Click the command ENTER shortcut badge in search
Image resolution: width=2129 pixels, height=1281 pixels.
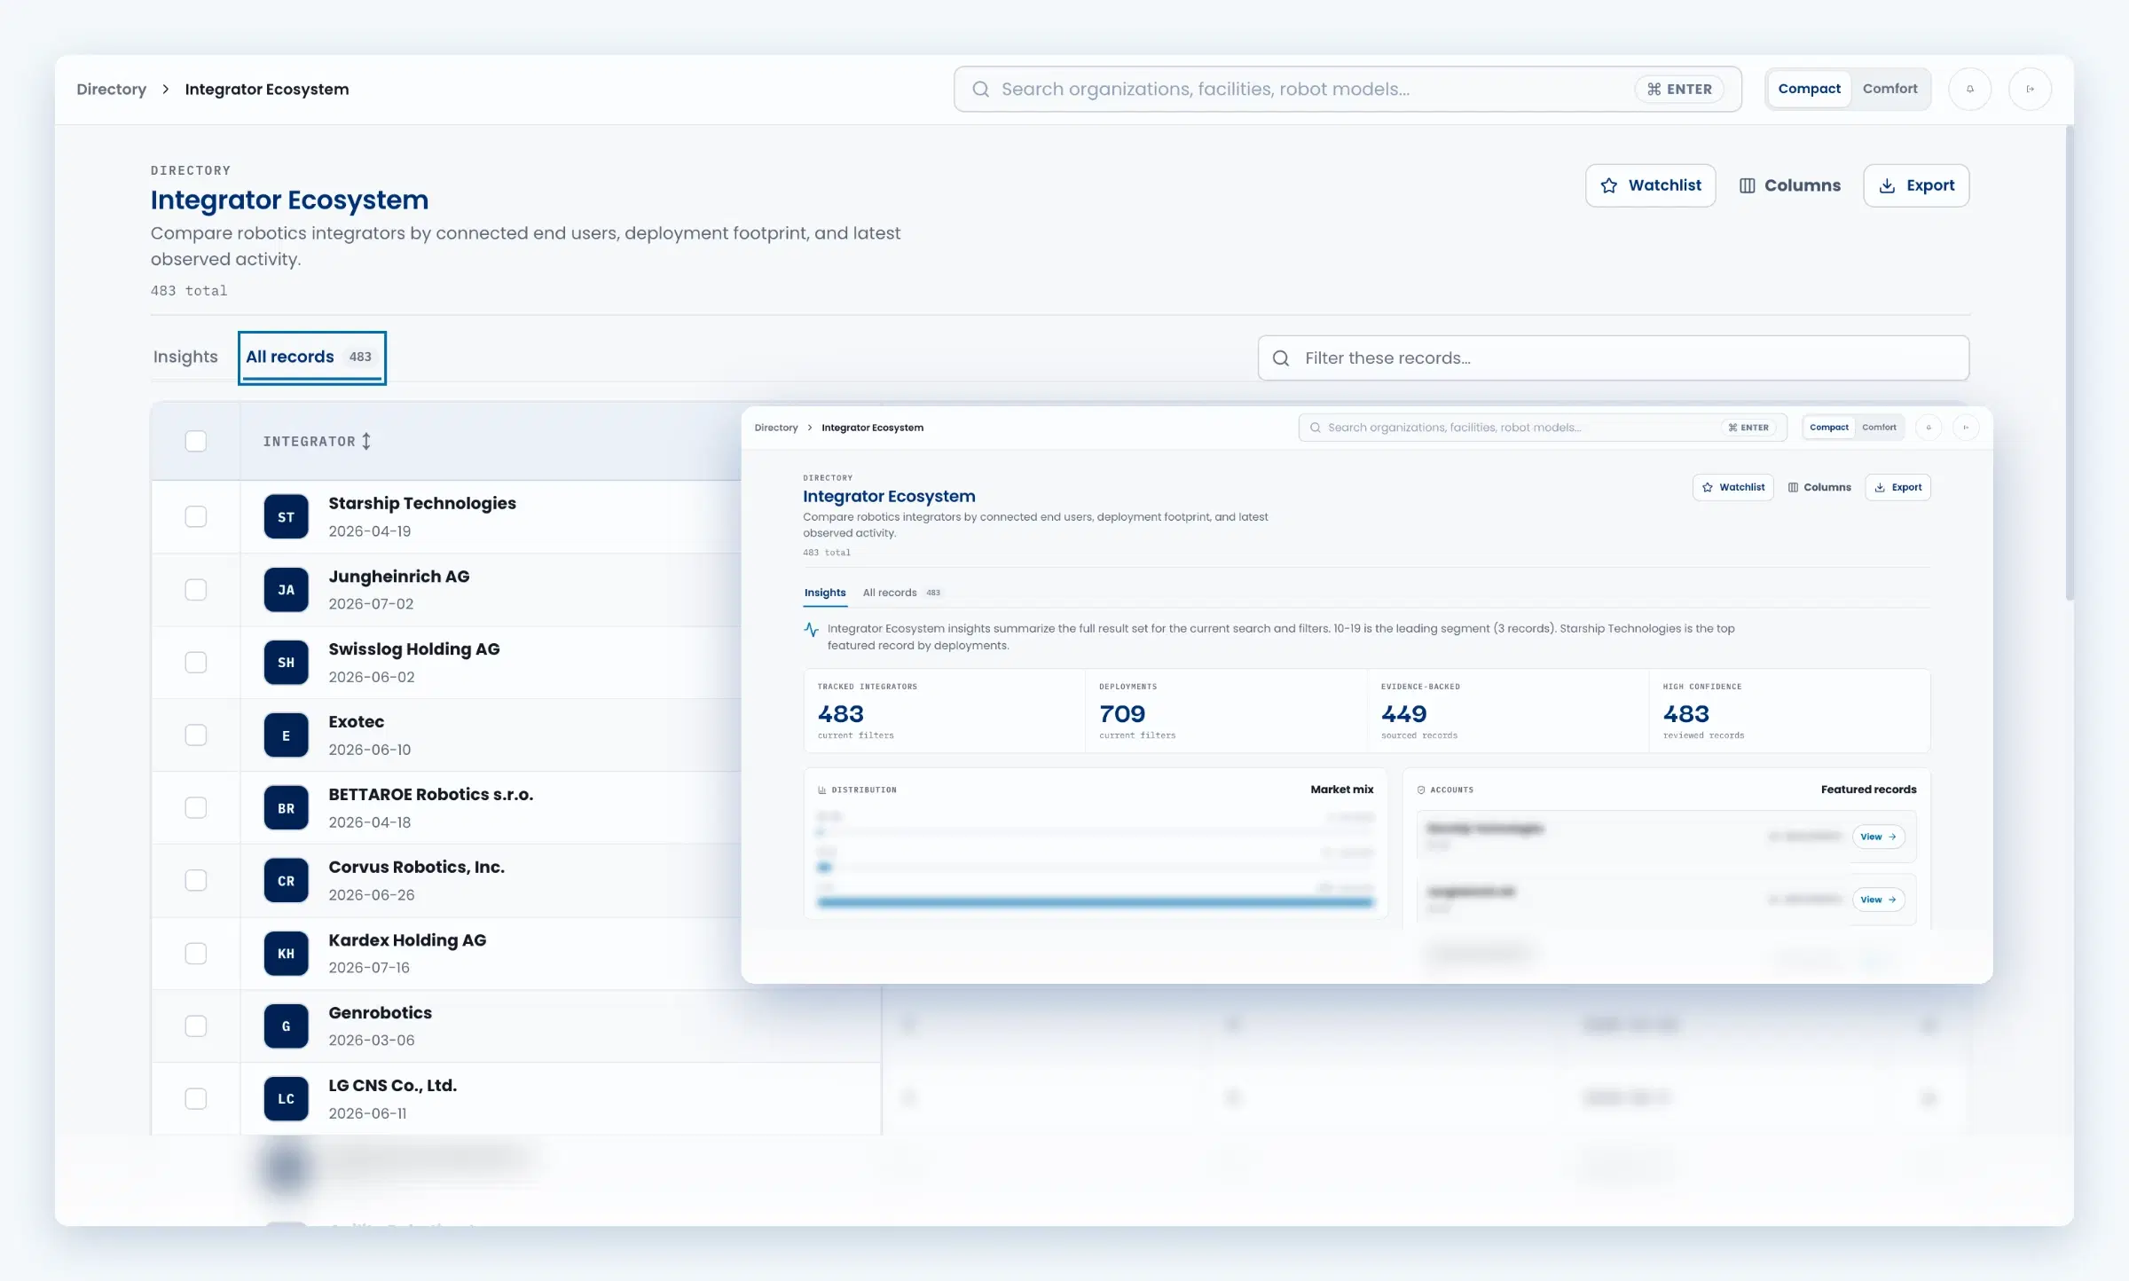1679,89
